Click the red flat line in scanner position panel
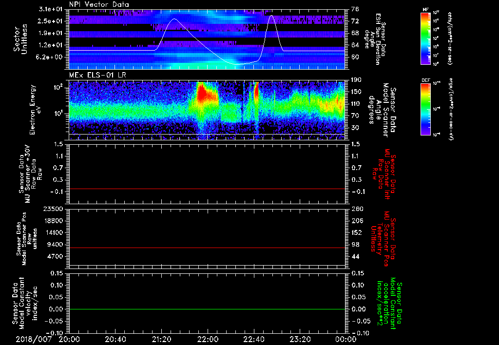499x345 pixels. [207, 248]
